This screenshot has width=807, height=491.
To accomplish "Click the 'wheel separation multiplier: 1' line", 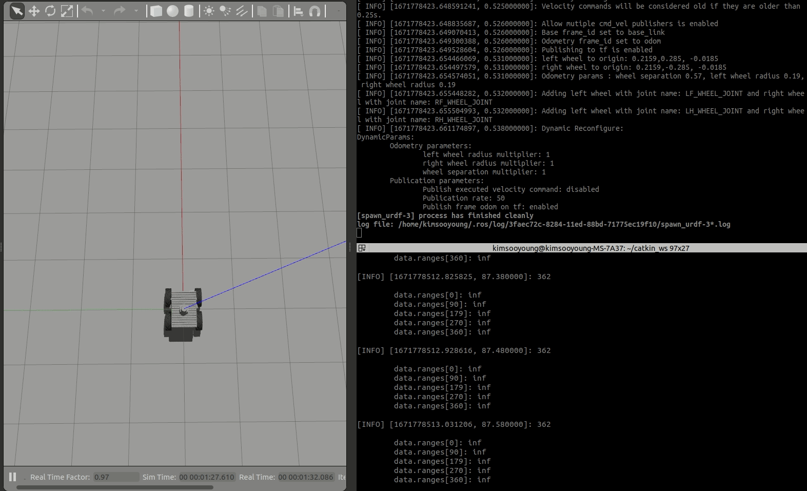I will pyautogui.click(x=484, y=172).
